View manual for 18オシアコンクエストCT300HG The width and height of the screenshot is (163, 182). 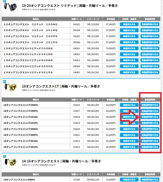tap(150, 129)
